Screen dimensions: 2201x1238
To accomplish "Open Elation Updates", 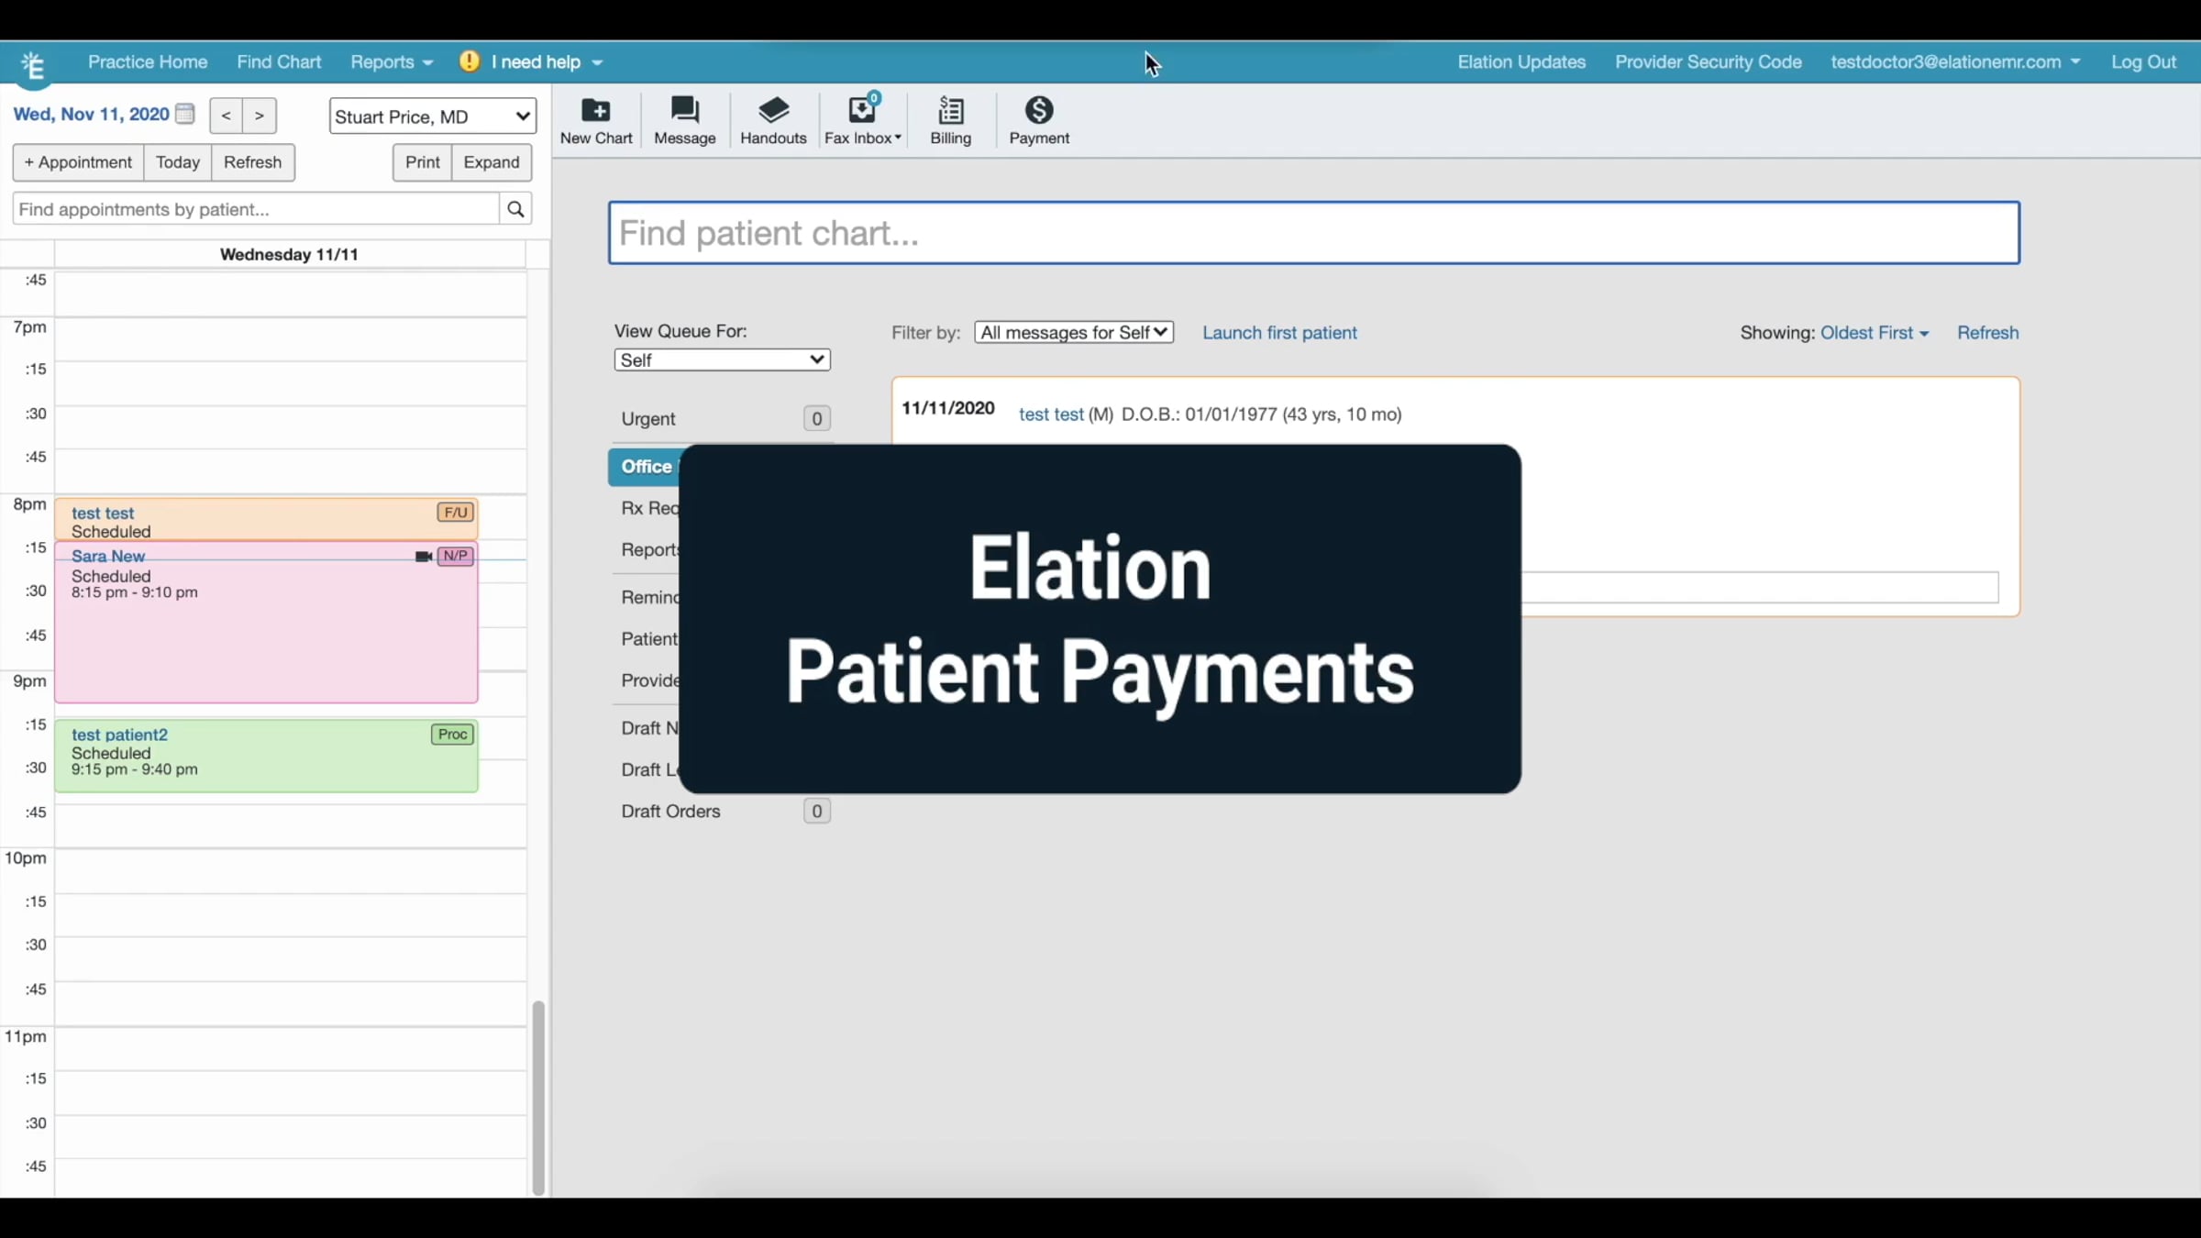I will click(1521, 61).
